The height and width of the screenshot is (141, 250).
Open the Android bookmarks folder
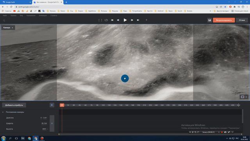(159, 11)
